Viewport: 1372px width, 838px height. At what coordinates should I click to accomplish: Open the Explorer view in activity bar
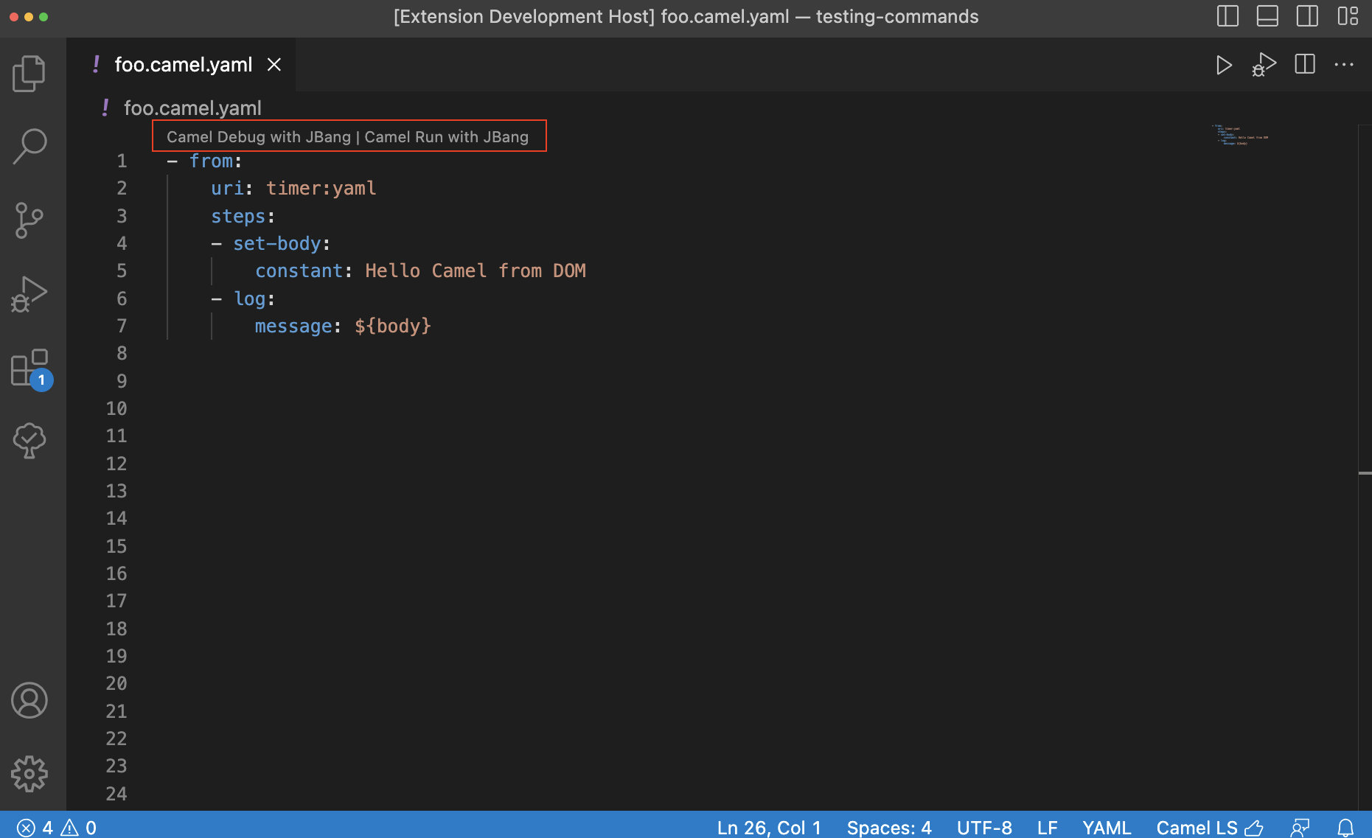[x=29, y=74]
